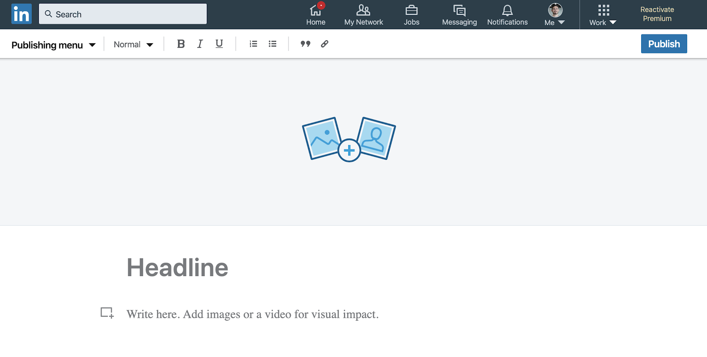Viewport: 707px width, 357px height.
Task: Click the LinkedIn logo icon
Action: click(21, 14)
